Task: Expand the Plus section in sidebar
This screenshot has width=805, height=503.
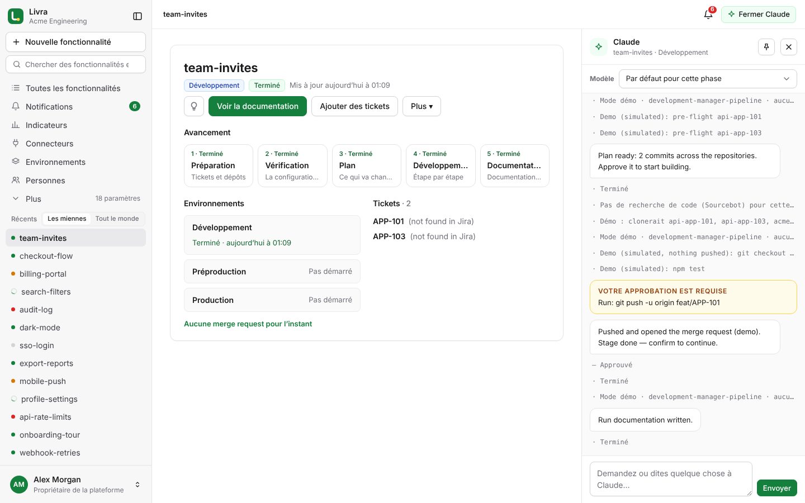Action: [75, 199]
